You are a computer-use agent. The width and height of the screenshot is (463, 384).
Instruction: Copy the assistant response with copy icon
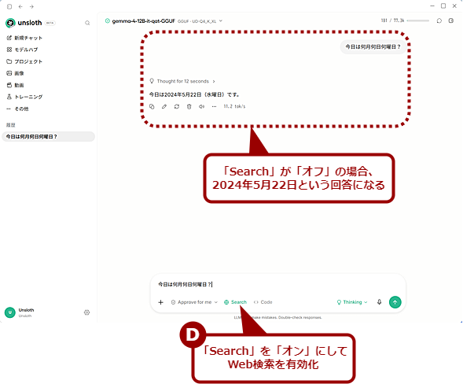152,106
